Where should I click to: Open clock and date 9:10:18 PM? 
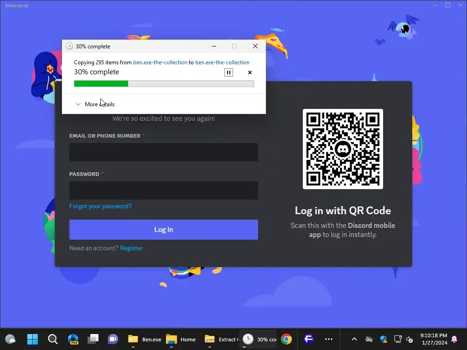(x=434, y=339)
